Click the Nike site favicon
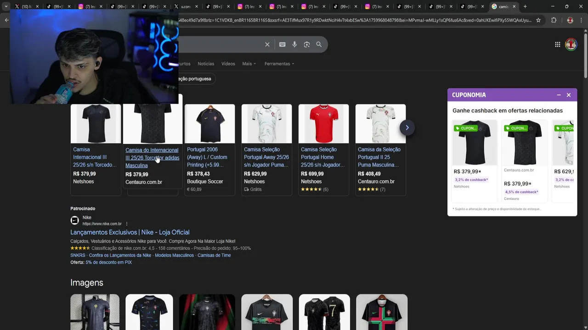The image size is (588, 330). click(x=74, y=220)
